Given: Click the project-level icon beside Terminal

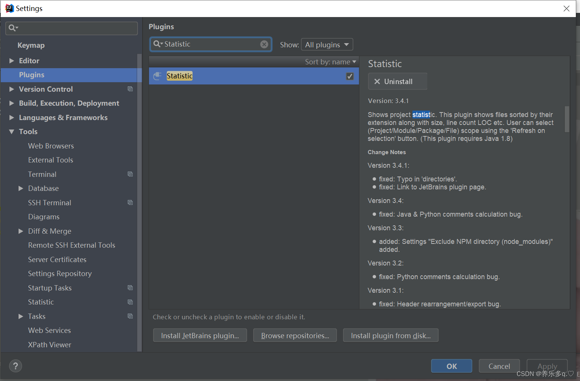Looking at the screenshot, I should tap(130, 174).
